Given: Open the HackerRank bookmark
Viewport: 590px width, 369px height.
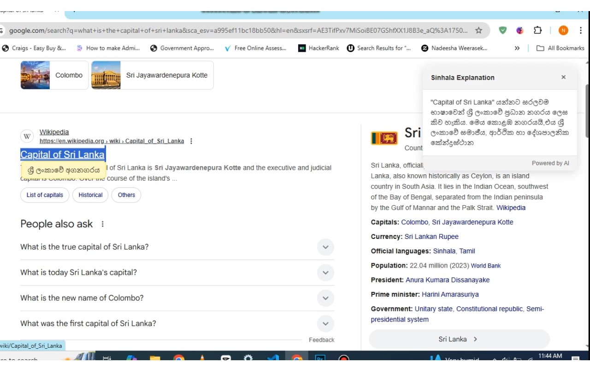Looking at the screenshot, I should 319,48.
